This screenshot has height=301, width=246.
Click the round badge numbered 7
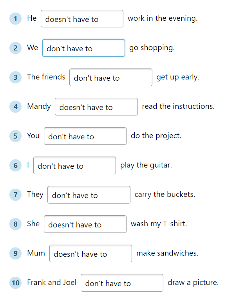tap(15, 195)
